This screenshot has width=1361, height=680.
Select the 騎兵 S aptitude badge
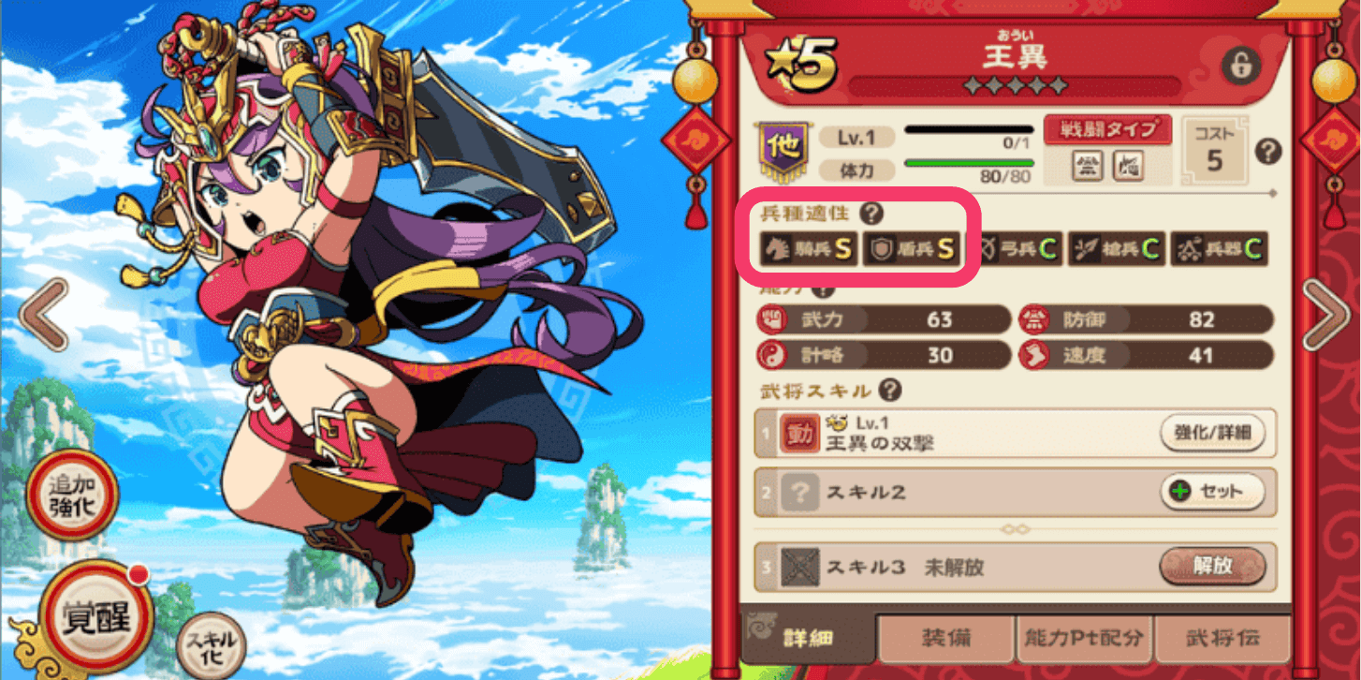(807, 248)
